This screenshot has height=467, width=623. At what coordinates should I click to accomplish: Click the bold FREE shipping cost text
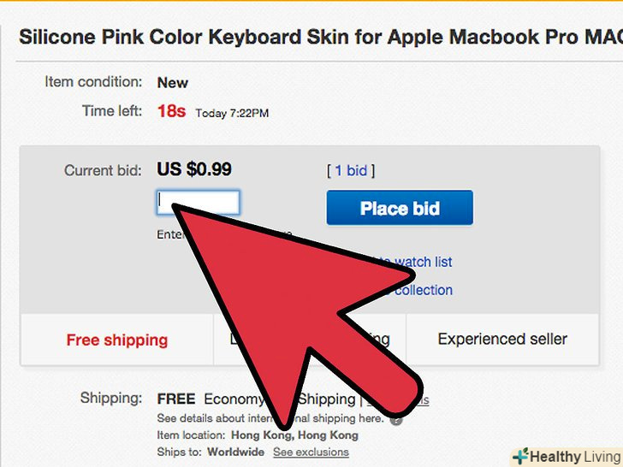tap(176, 399)
